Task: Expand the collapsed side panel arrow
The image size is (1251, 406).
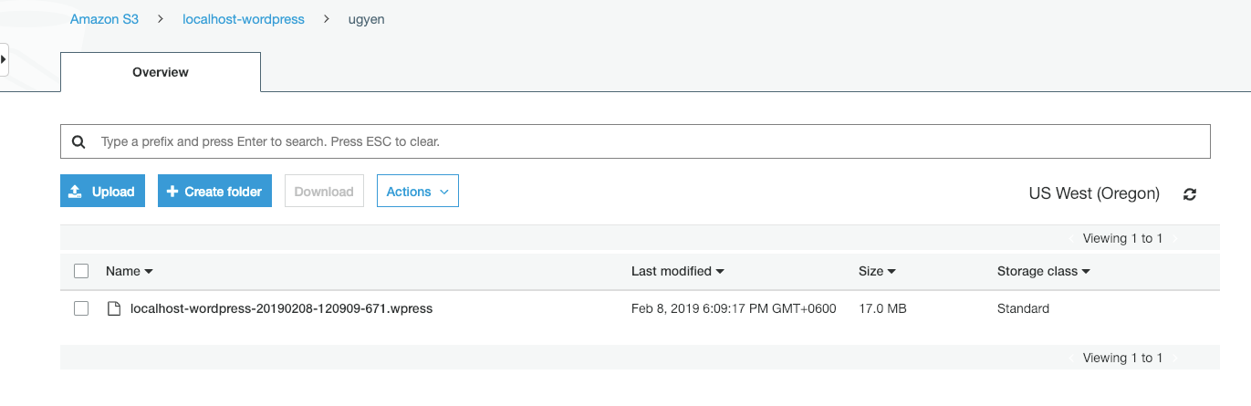Action: [4, 59]
